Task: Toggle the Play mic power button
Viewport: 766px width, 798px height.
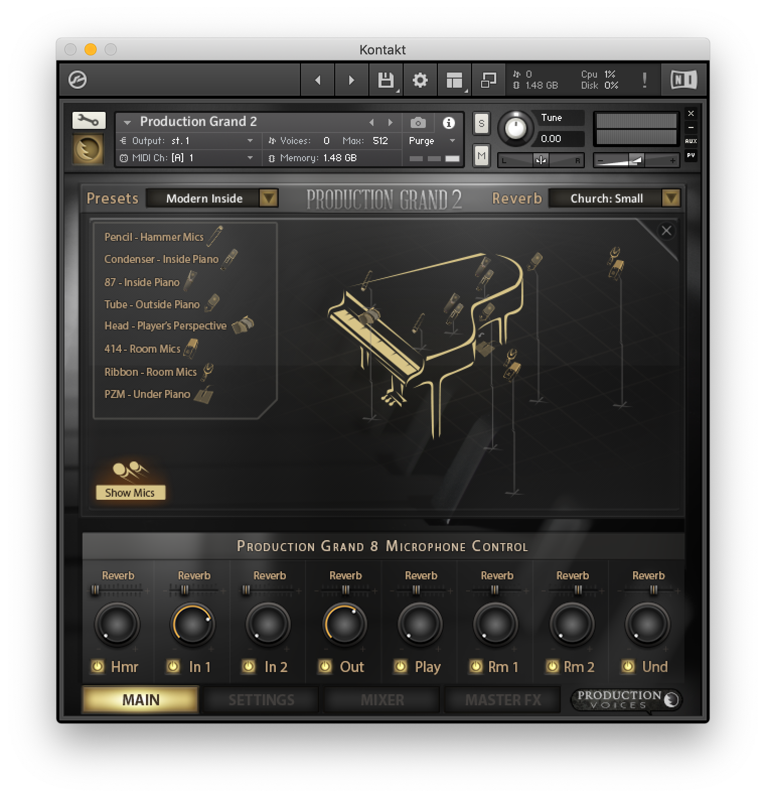Action: coord(401,667)
